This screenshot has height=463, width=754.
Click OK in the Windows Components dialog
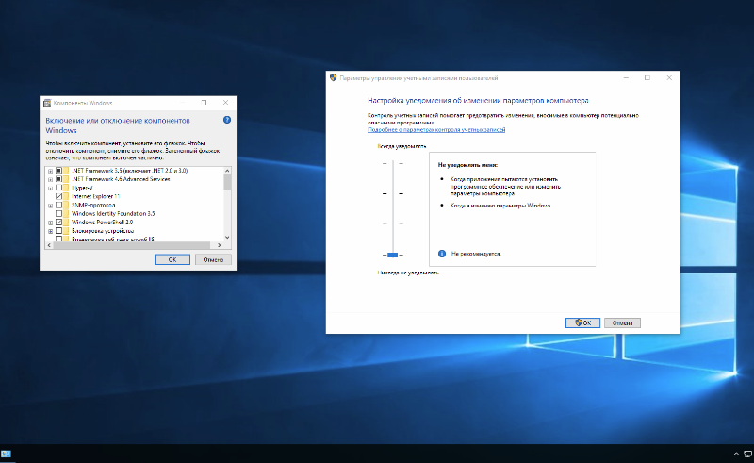click(x=172, y=259)
